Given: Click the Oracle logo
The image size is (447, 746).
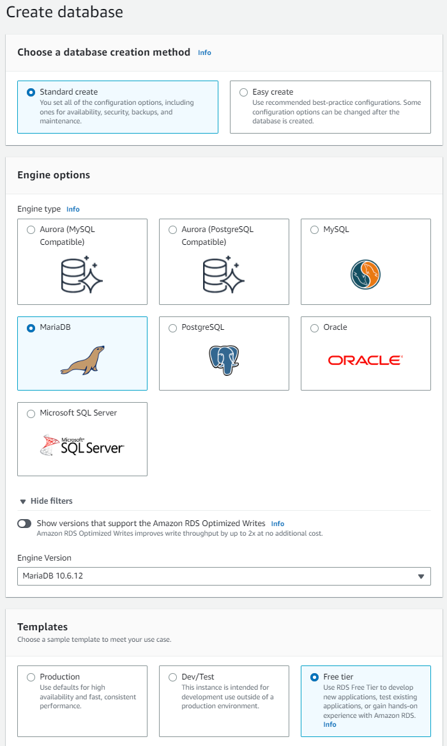Looking at the screenshot, I should pos(365,360).
